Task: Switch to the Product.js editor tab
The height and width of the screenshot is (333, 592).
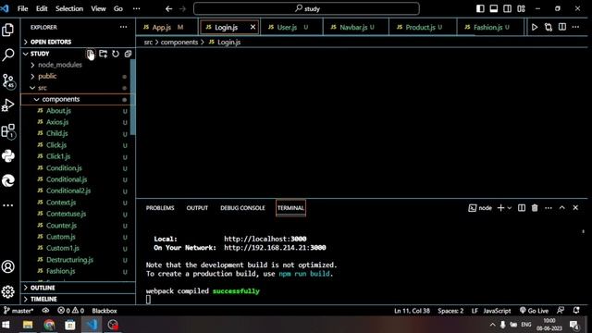Action: pyautogui.click(x=423, y=27)
